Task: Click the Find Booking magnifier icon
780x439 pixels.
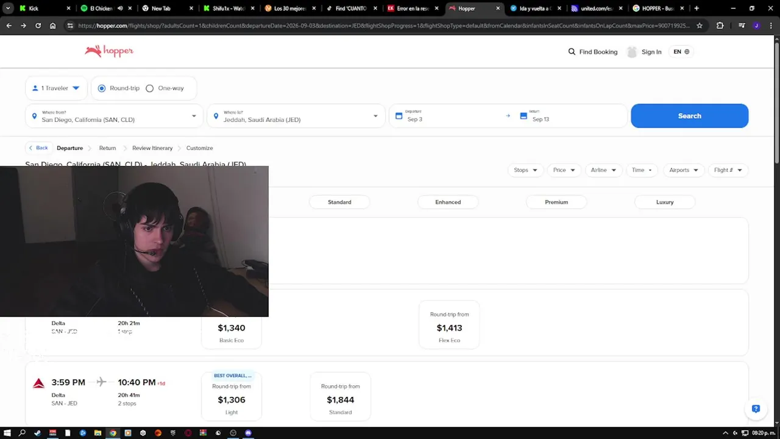Action: [x=572, y=52]
